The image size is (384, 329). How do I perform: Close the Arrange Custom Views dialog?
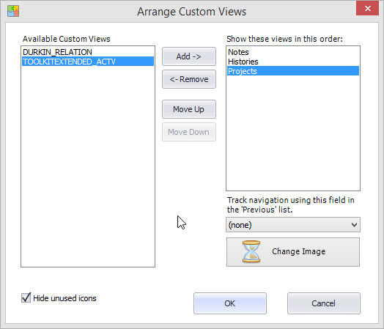click(x=367, y=9)
